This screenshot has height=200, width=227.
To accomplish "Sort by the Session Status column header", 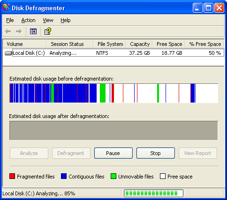I will (x=70, y=44).
